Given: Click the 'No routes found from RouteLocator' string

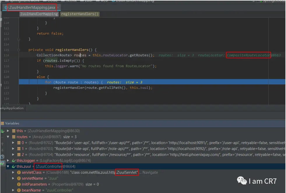Looking at the screenshot, I should pyautogui.click(x=116, y=66).
